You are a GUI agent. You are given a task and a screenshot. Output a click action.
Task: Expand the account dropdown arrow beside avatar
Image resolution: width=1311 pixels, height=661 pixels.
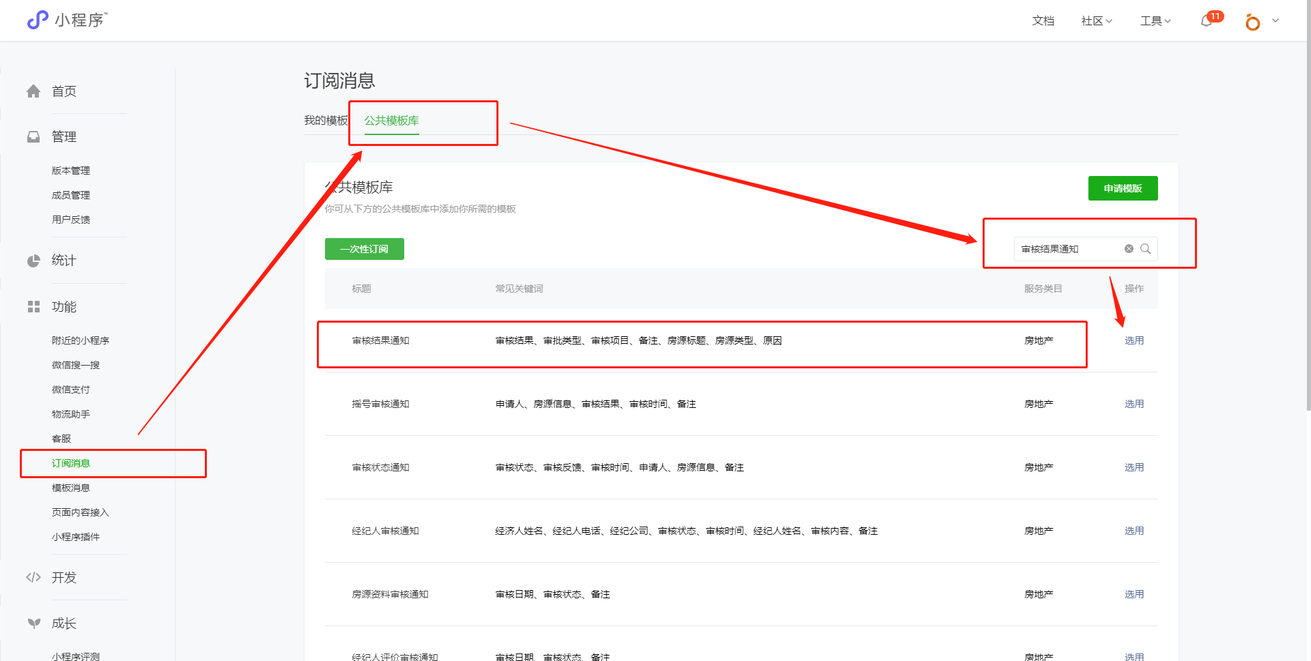click(x=1275, y=20)
